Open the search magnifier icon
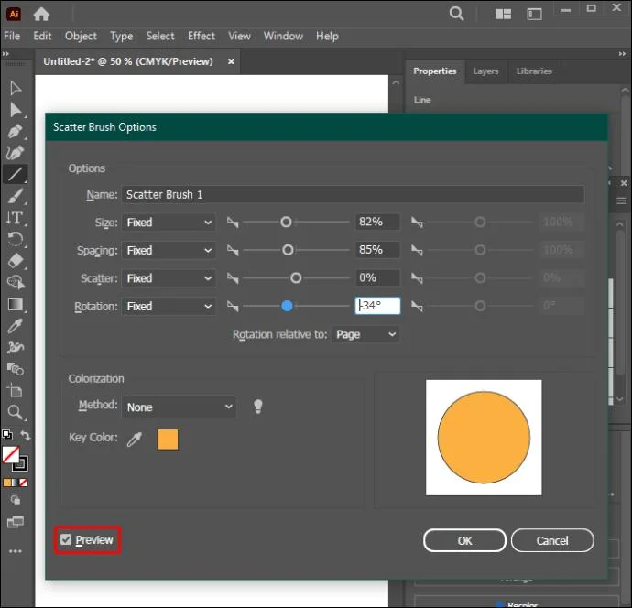 click(x=456, y=14)
